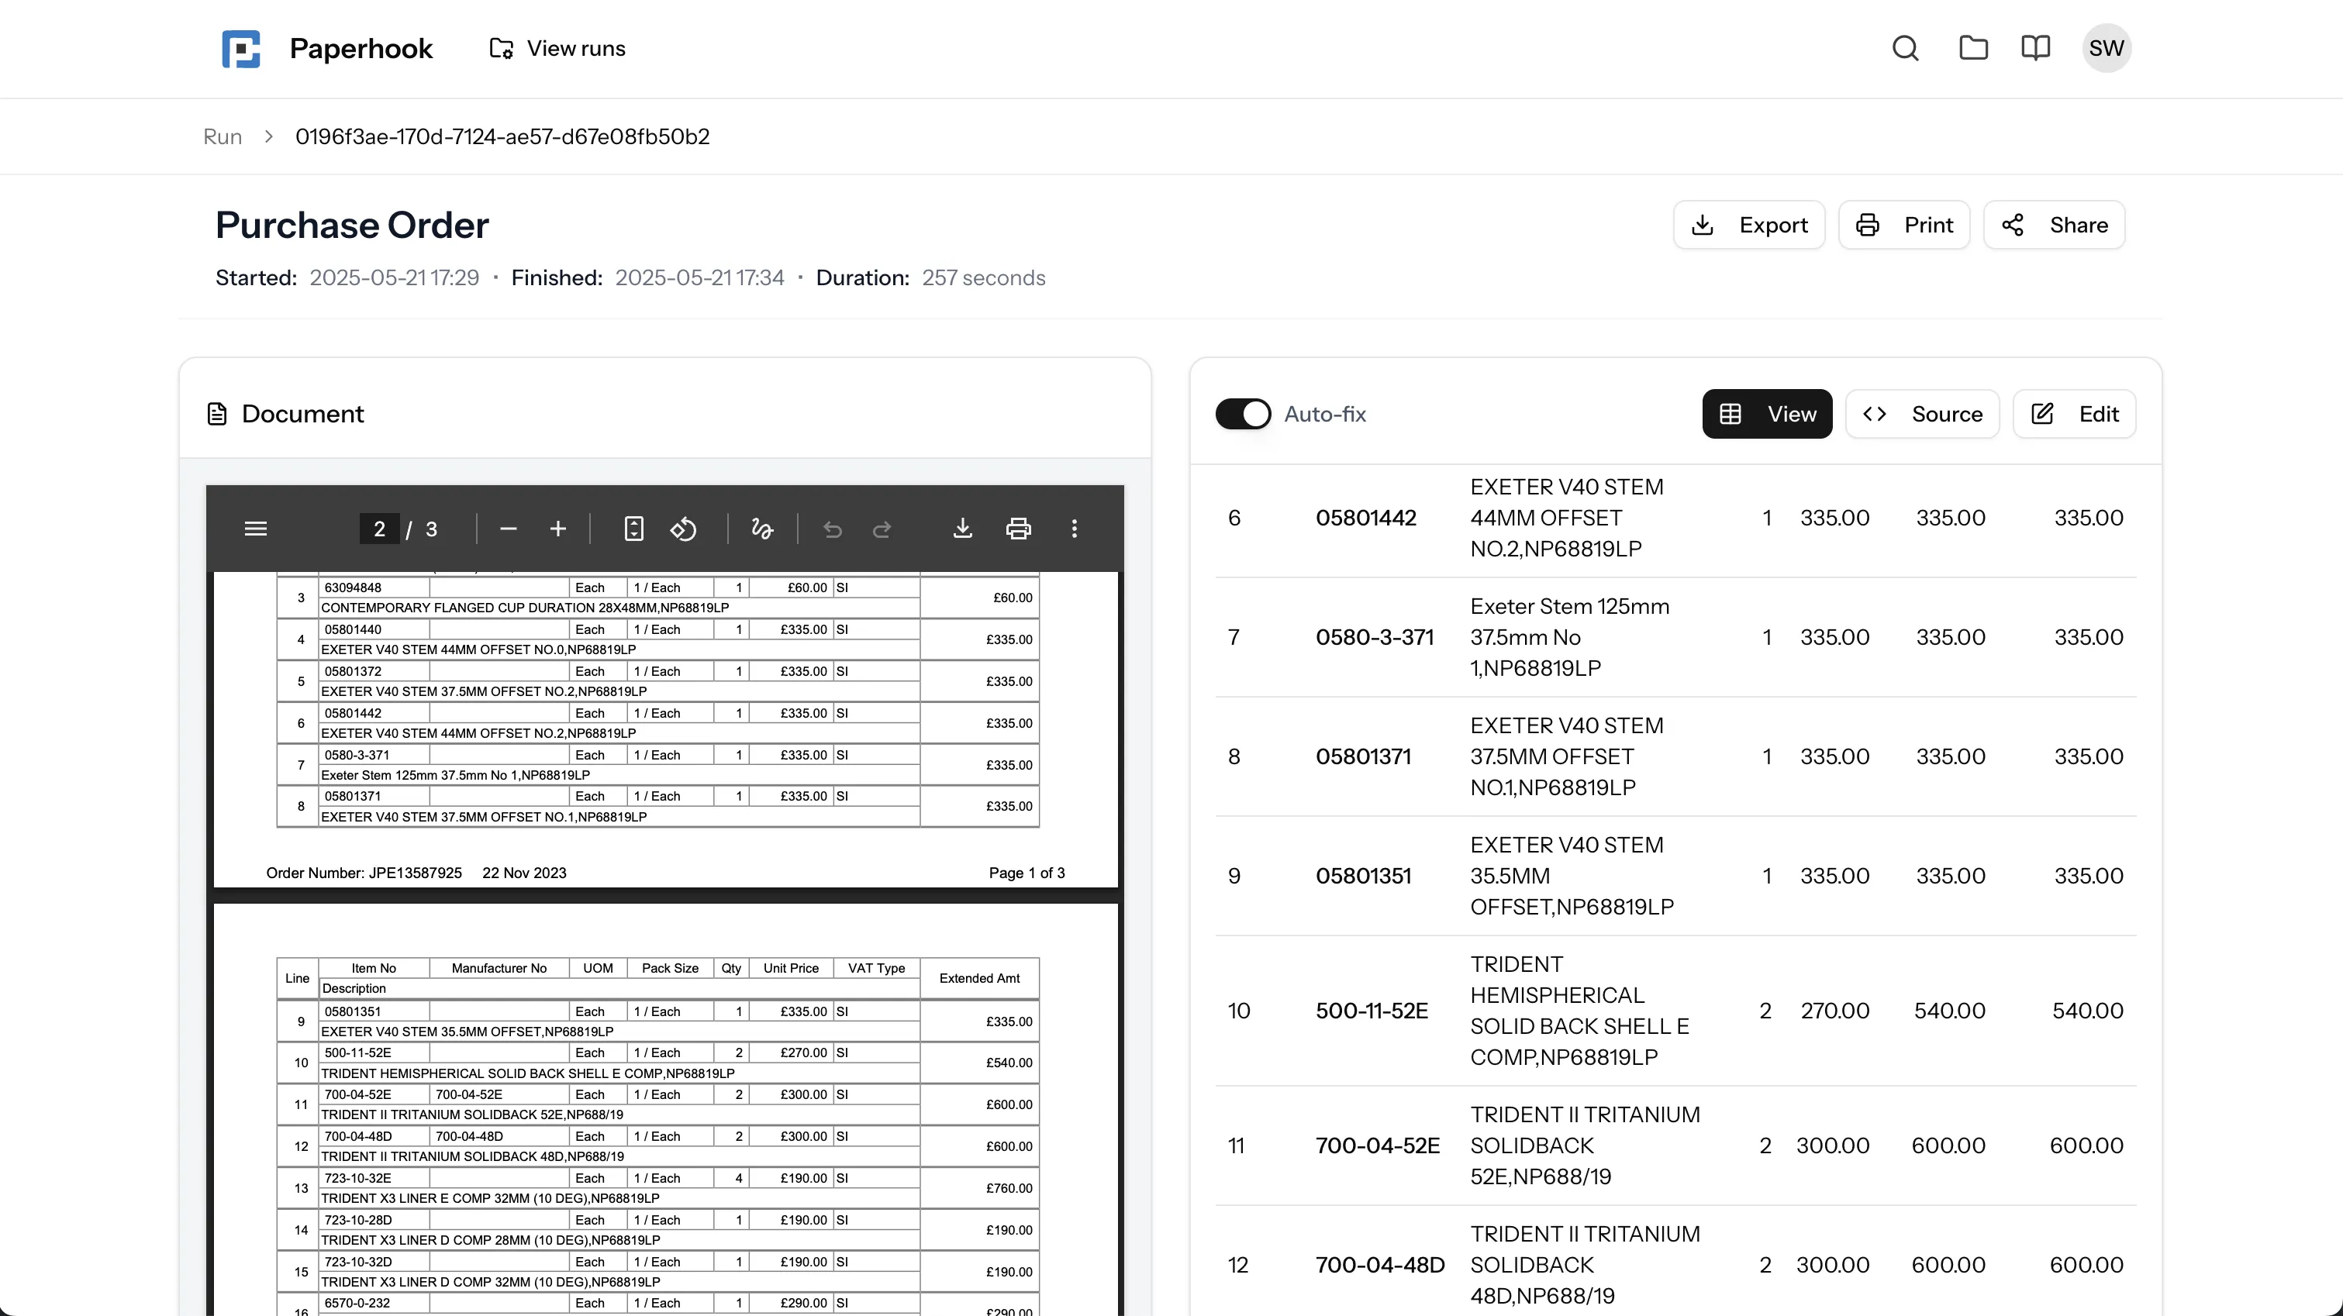The width and height of the screenshot is (2343, 1316).
Task: Edit the page number field in the viewer
Action: coord(378,529)
